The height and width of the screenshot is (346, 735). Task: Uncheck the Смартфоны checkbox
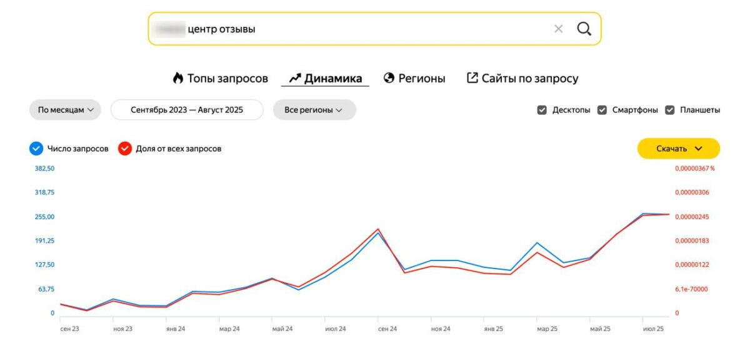(x=602, y=110)
